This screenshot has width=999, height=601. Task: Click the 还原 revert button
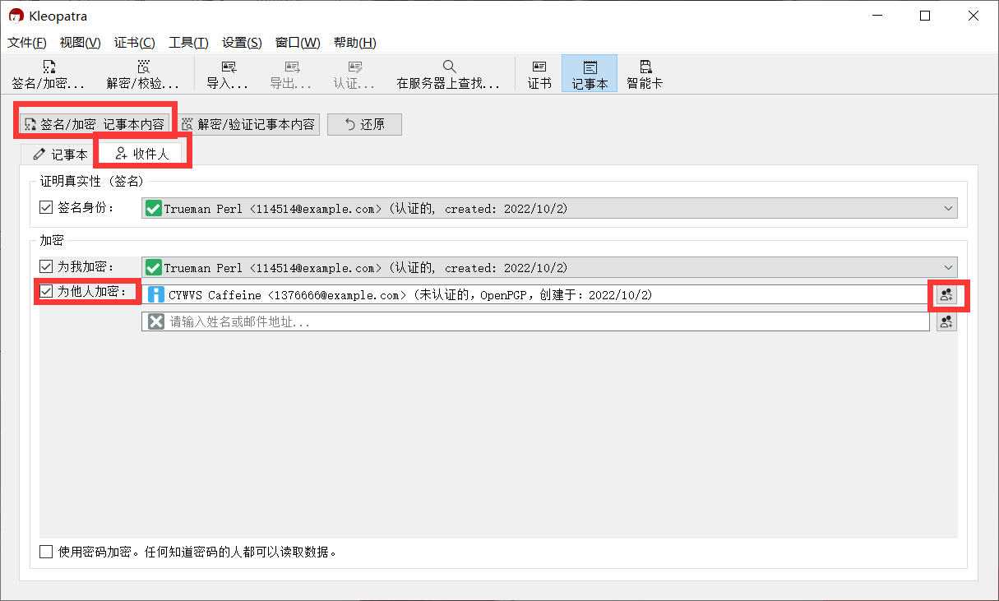[x=364, y=124]
